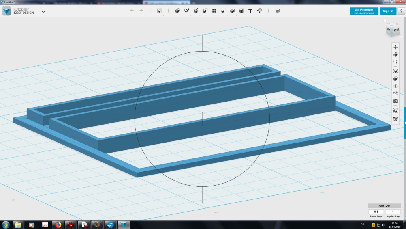This screenshot has width=406, height=229.
Task: Toggle sketch visibility in navigation bar
Action: tap(396, 119)
